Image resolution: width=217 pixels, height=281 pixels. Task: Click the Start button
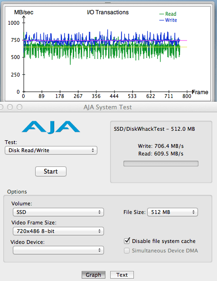[51, 171]
